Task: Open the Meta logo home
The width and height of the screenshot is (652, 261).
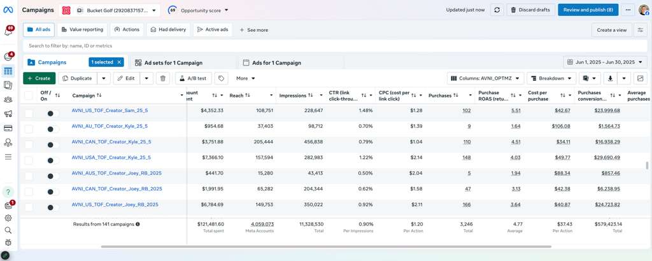Action: pos(8,10)
